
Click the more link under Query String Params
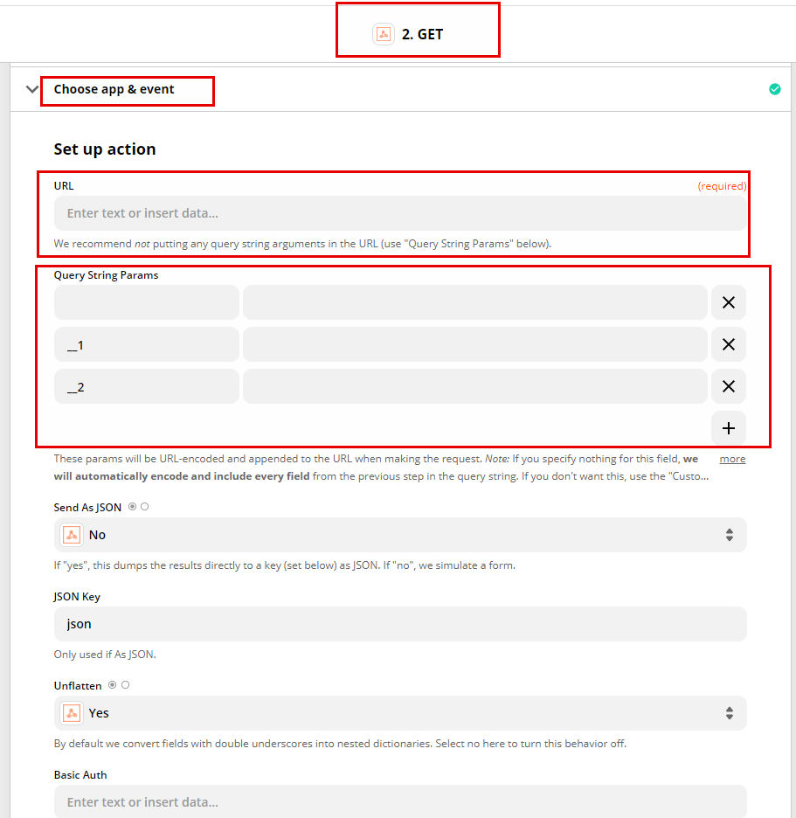732,459
